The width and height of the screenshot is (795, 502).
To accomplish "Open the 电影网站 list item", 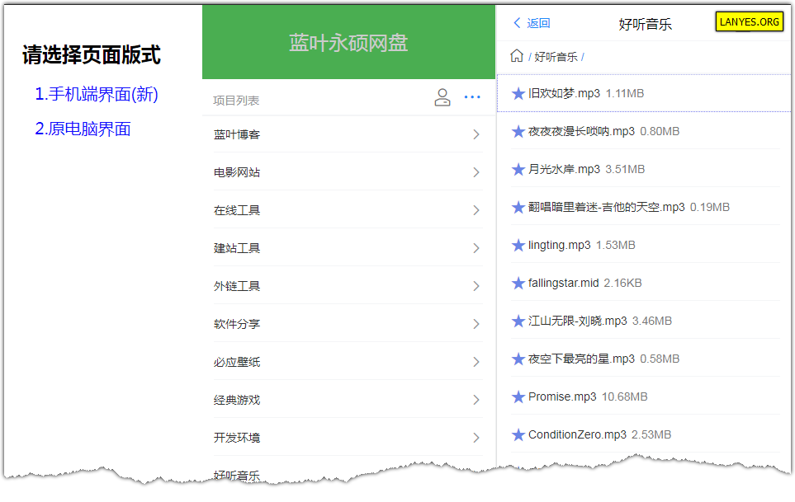I will click(348, 172).
